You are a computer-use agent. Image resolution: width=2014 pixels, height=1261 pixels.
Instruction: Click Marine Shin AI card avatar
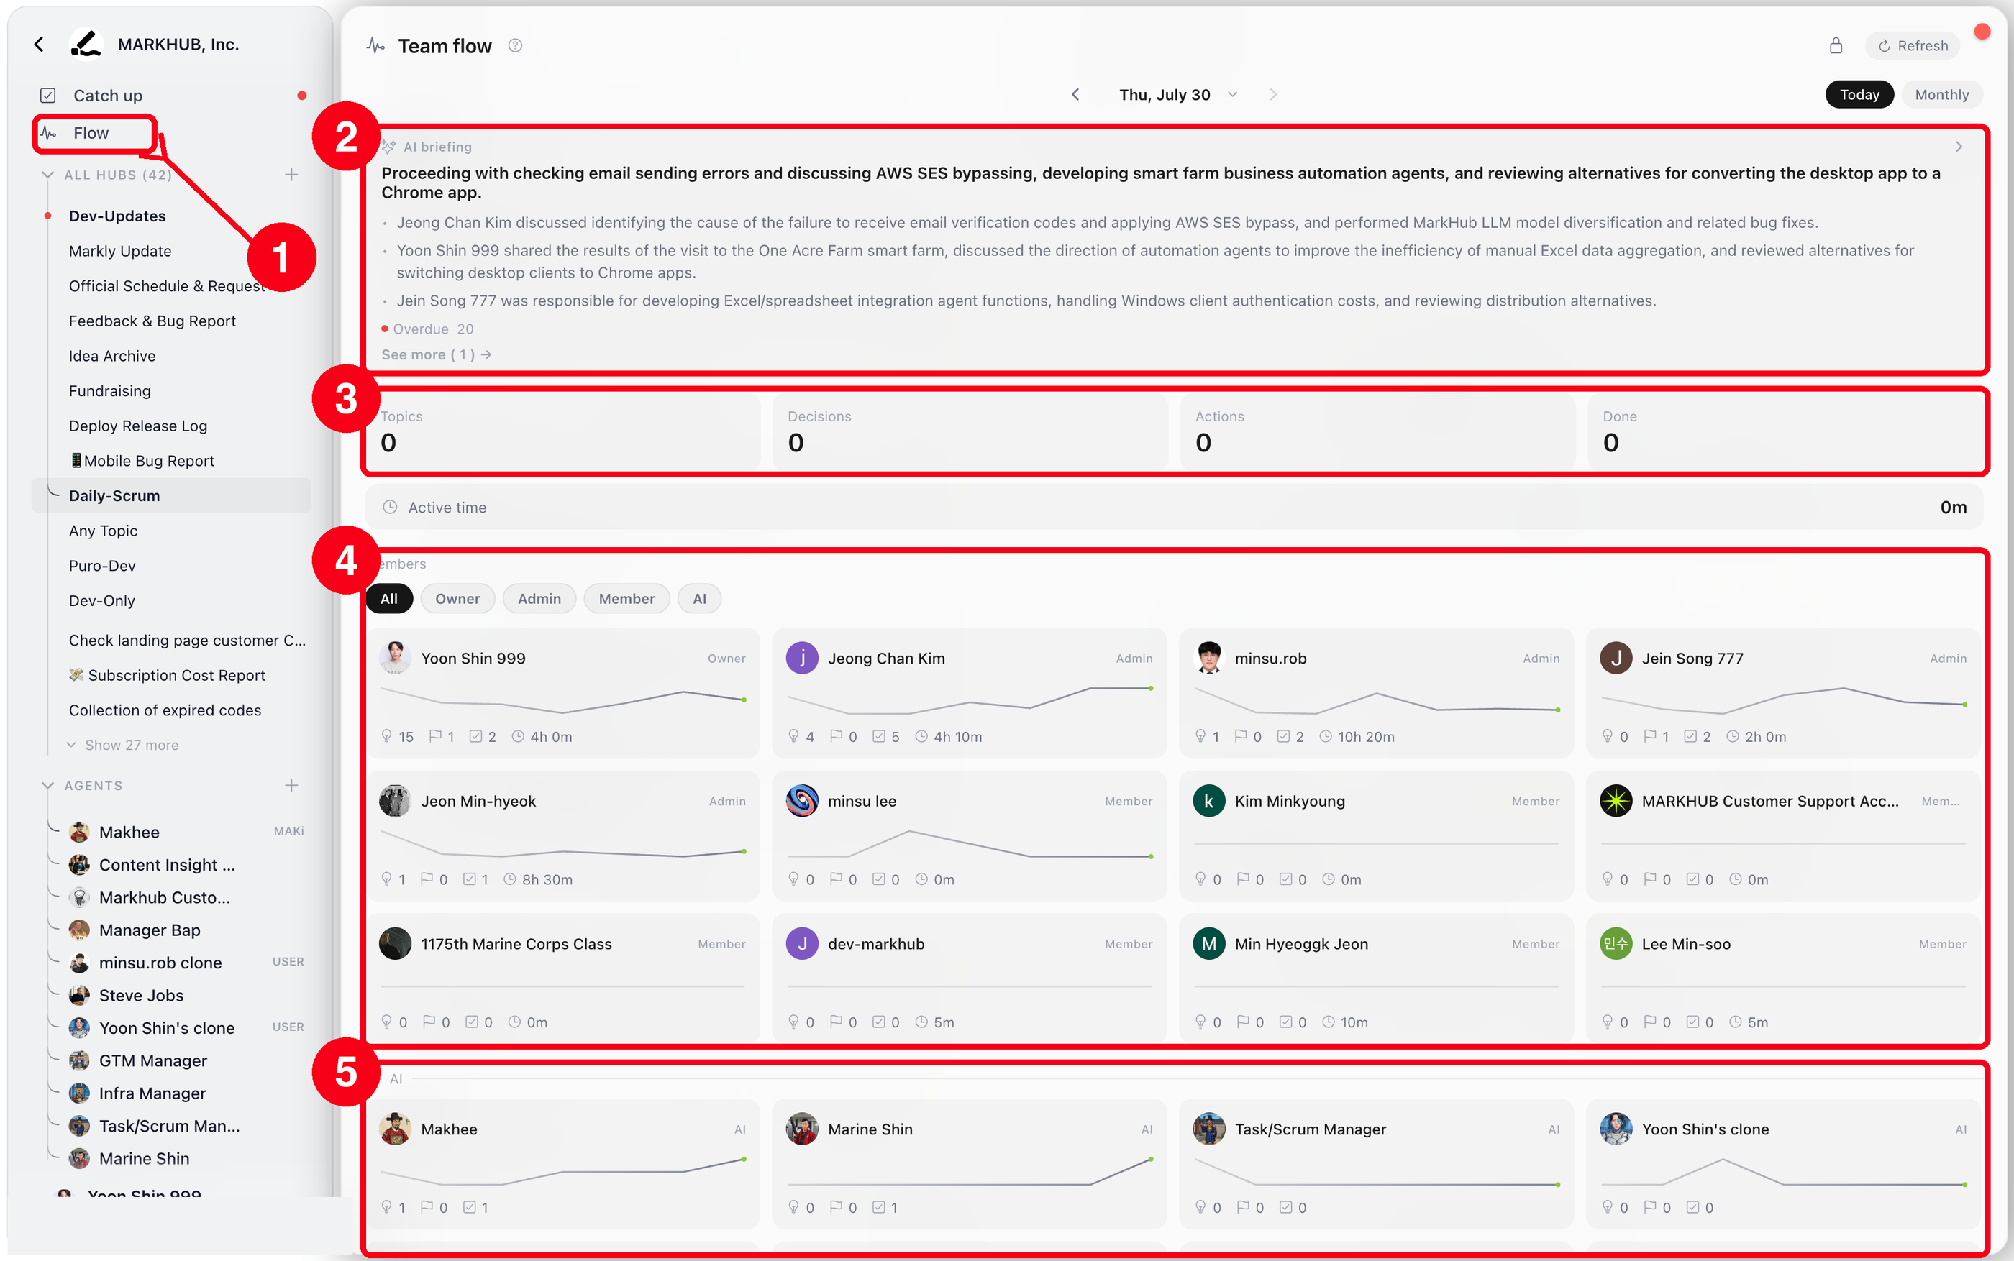(802, 1129)
